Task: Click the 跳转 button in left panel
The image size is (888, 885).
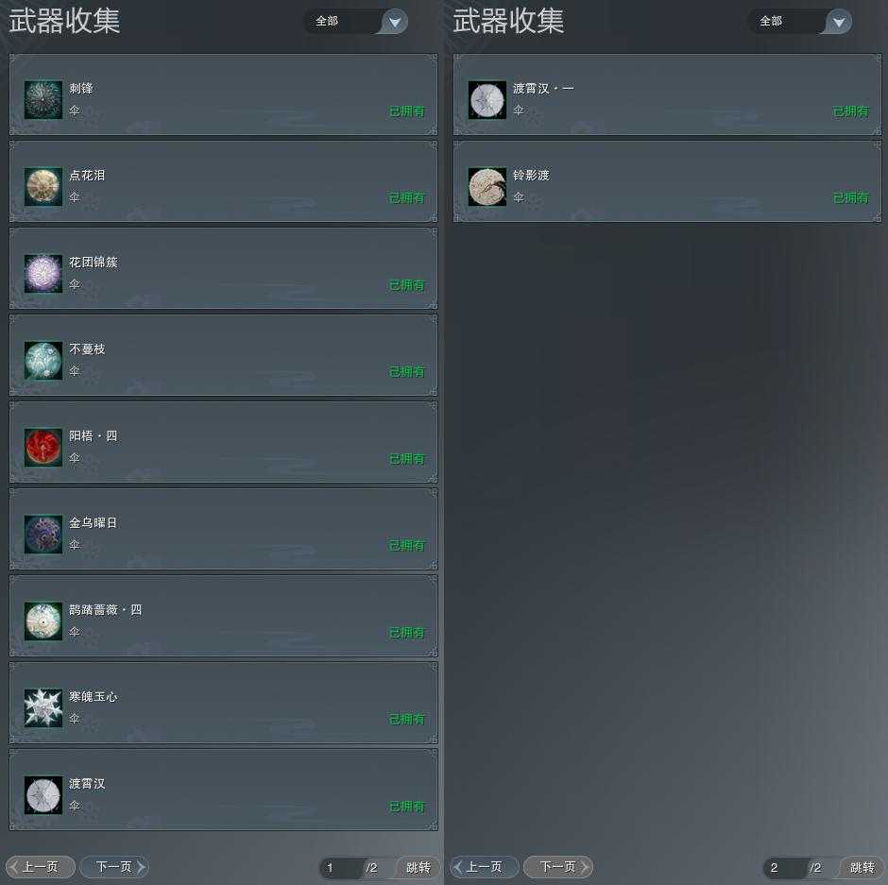Action: 418,867
